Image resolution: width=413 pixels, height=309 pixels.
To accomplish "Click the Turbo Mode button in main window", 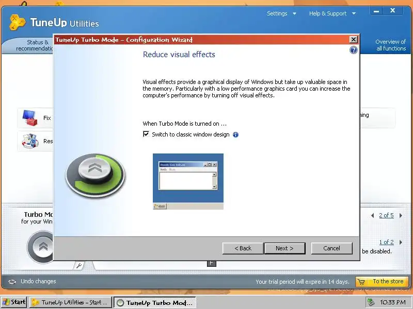I will point(41,247).
